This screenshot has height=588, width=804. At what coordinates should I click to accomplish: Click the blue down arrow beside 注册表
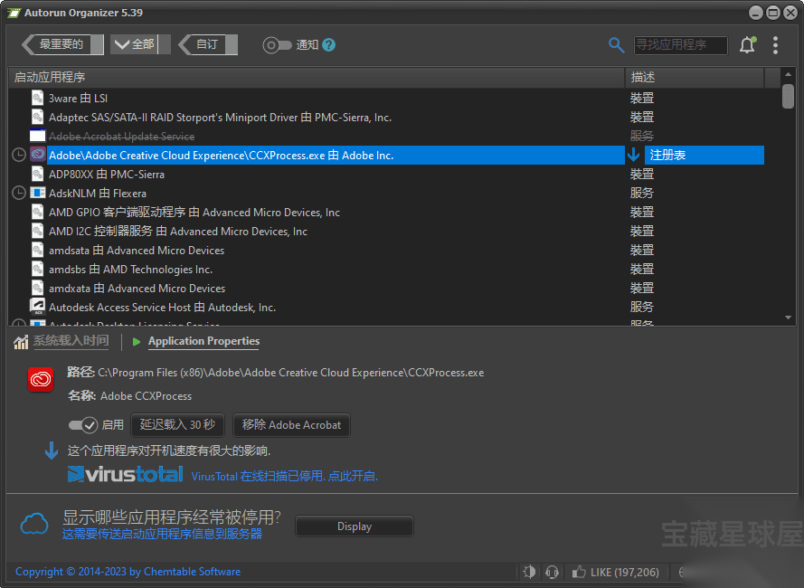click(x=634, y=155)
